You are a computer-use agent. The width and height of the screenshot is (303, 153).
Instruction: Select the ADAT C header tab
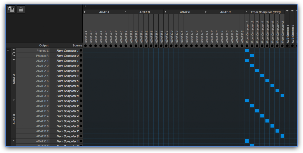coord(185,12)
